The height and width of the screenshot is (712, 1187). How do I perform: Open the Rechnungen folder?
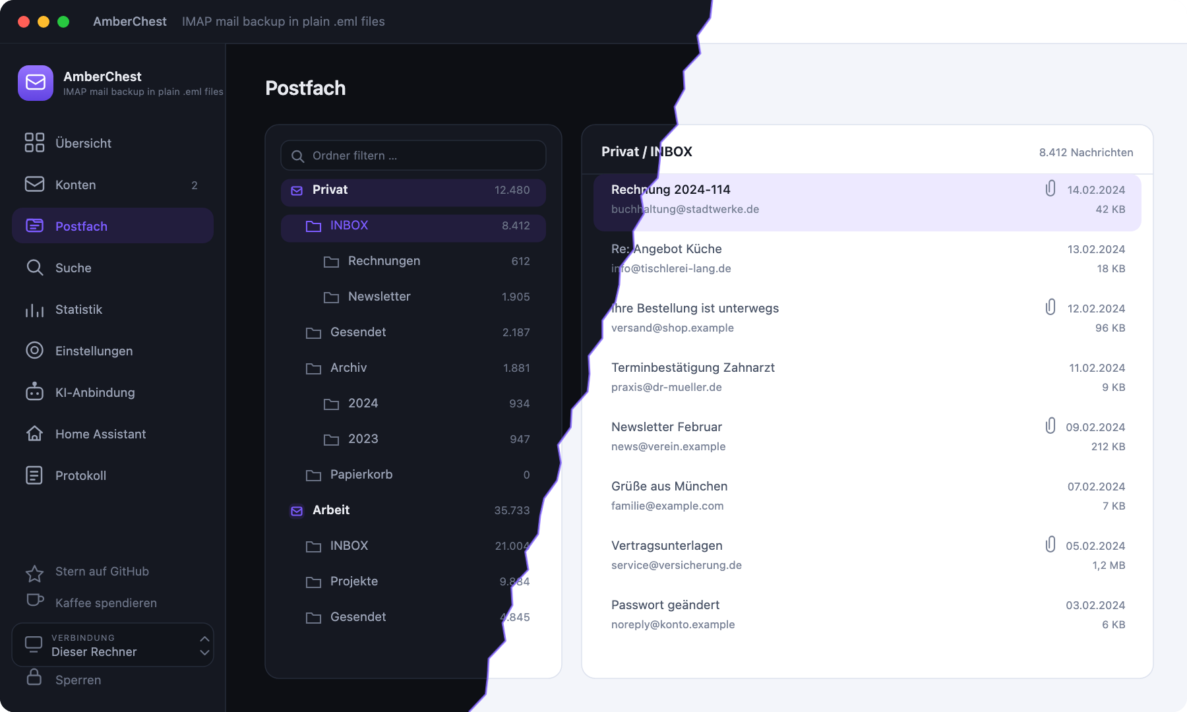pos(413,261)
